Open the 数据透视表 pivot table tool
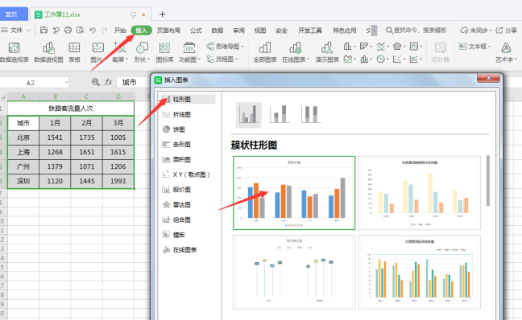This screenshot has height=320, width=522. click(14, 52)
